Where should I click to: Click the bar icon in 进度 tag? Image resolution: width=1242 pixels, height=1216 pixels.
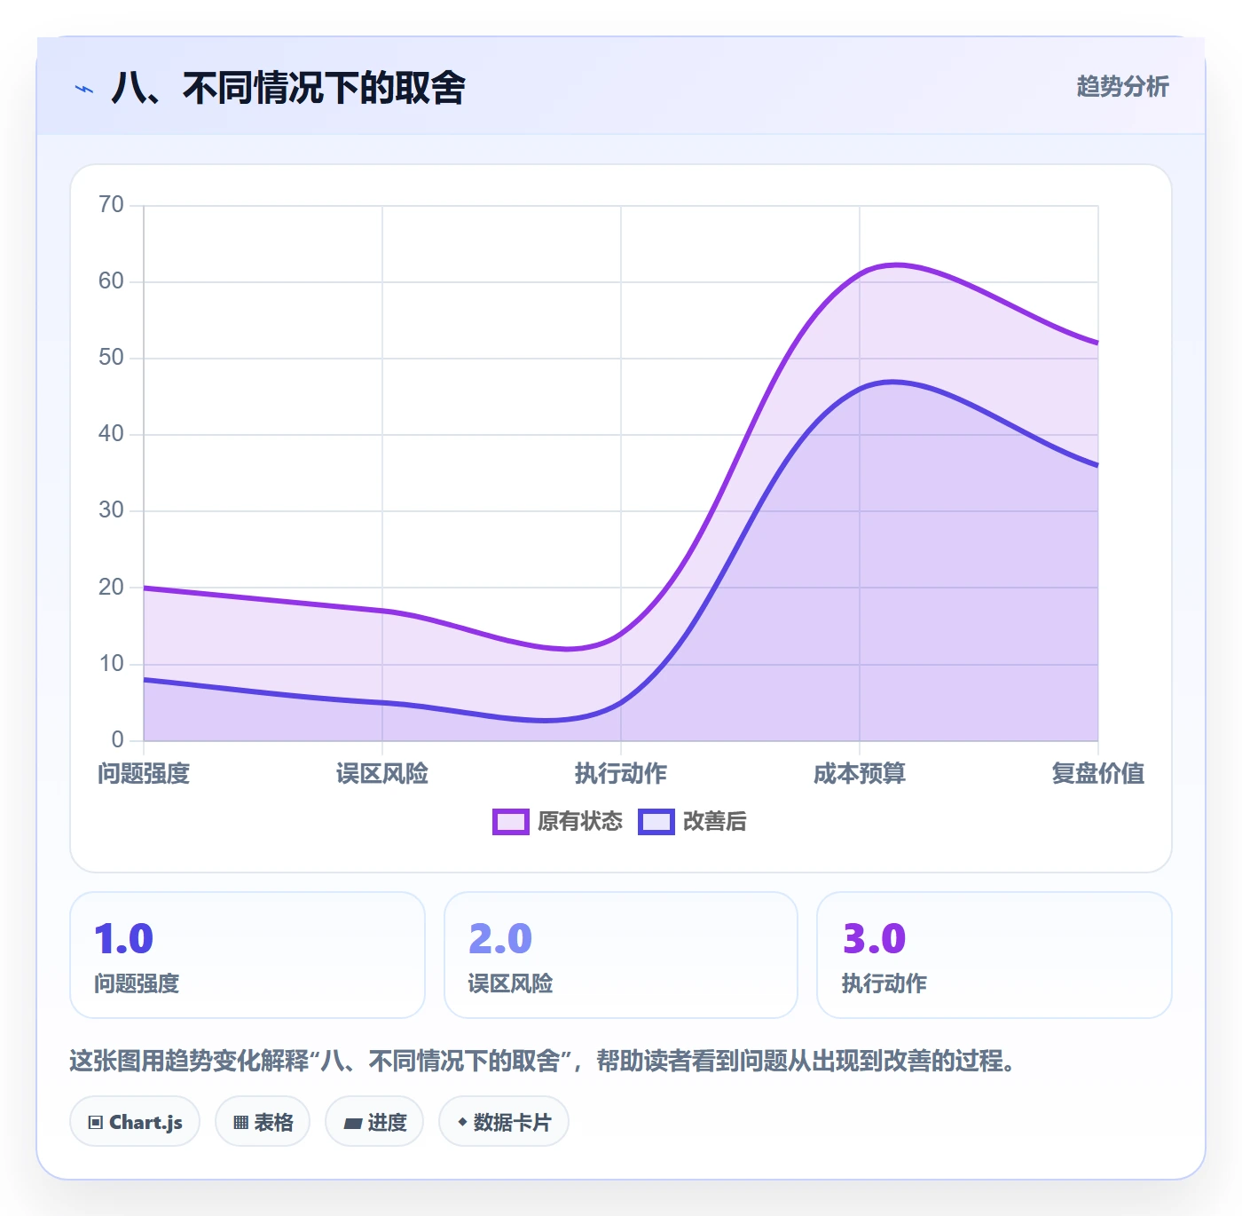pos(353,1124)
